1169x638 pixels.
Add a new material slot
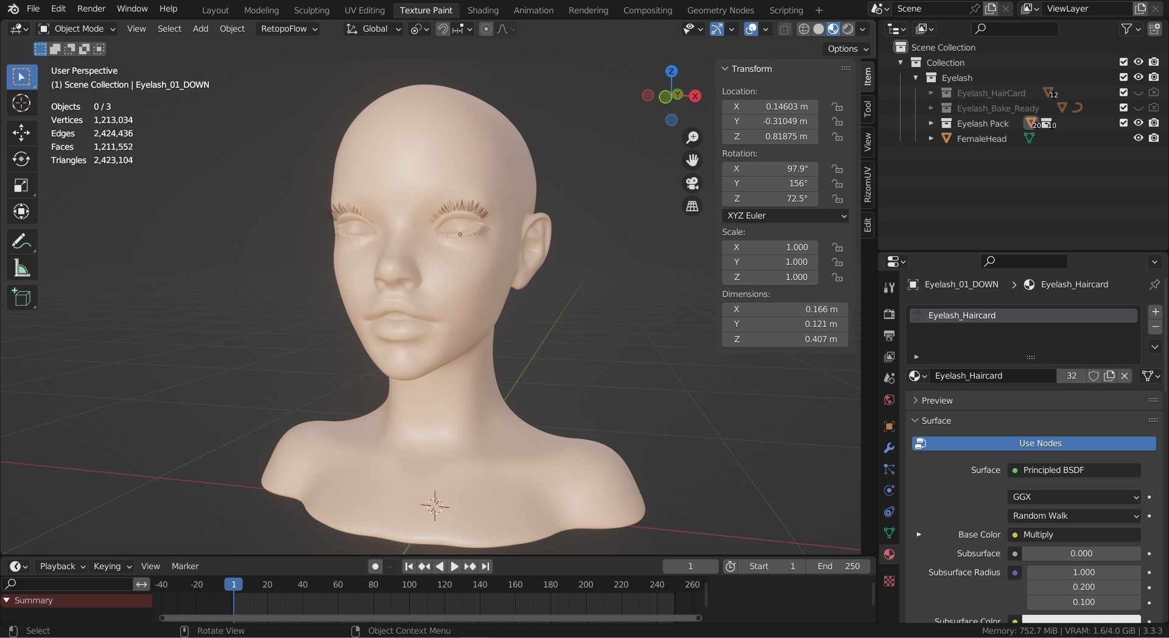pos(1155,312)
